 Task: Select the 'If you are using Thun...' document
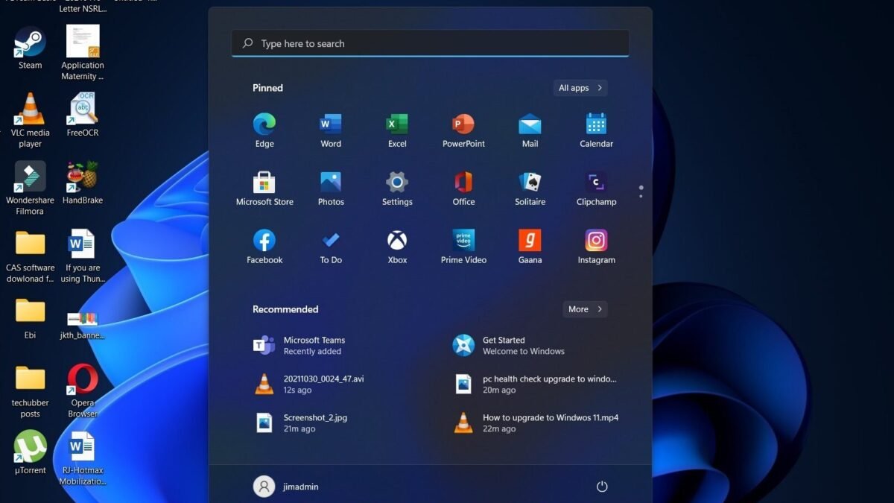[83, 256]
